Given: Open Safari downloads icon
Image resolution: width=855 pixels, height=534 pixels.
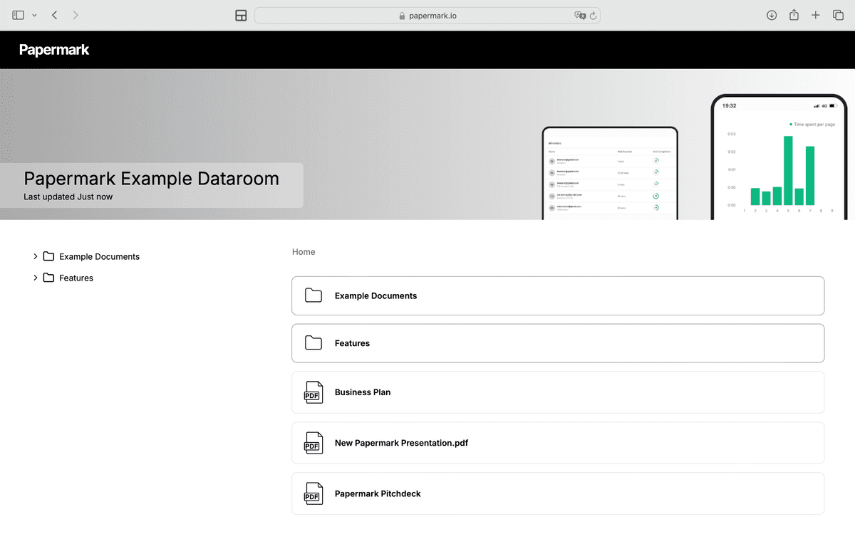Looking at the screenshot, I should coord(772,15).
